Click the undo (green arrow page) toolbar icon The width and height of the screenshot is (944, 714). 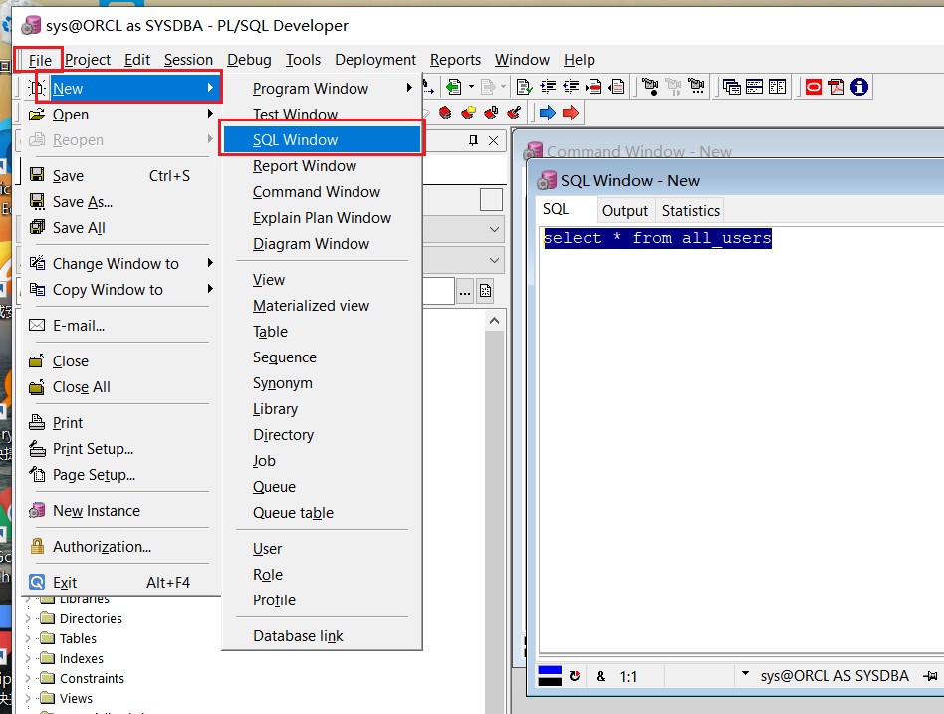[x=454, y=87]
